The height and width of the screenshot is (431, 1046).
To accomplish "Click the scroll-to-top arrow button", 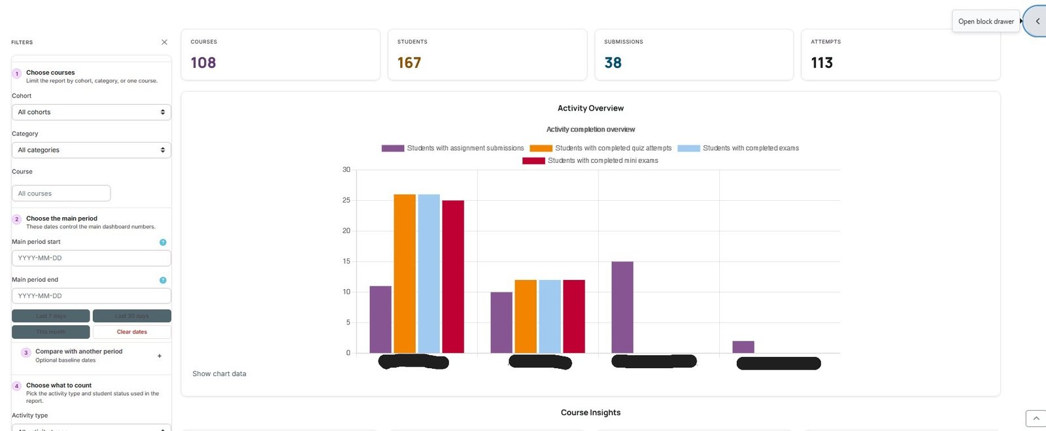I will [1036, 419].
